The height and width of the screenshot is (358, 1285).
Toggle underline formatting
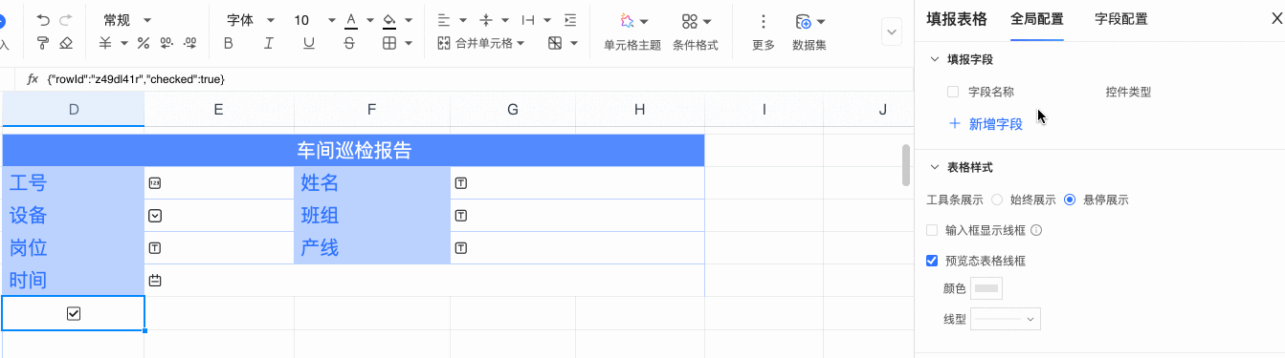tap(308, 43)
